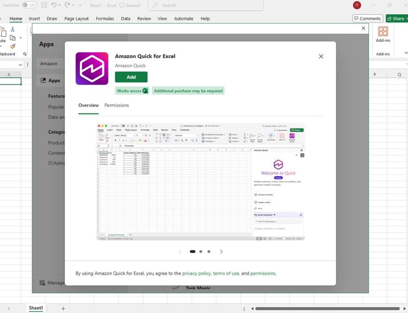Expand the Undo history dropdown
The image size is (408, 313).
[x=60, y=5]
